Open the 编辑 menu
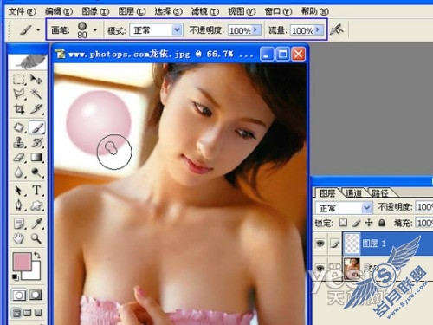433x325 pixels. click(x=59, y=11)
